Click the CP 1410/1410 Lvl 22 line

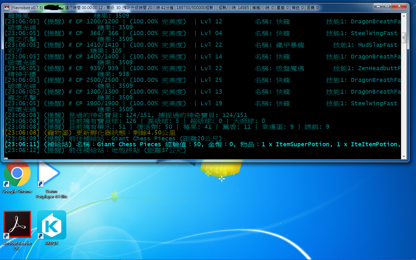[201, 45]
